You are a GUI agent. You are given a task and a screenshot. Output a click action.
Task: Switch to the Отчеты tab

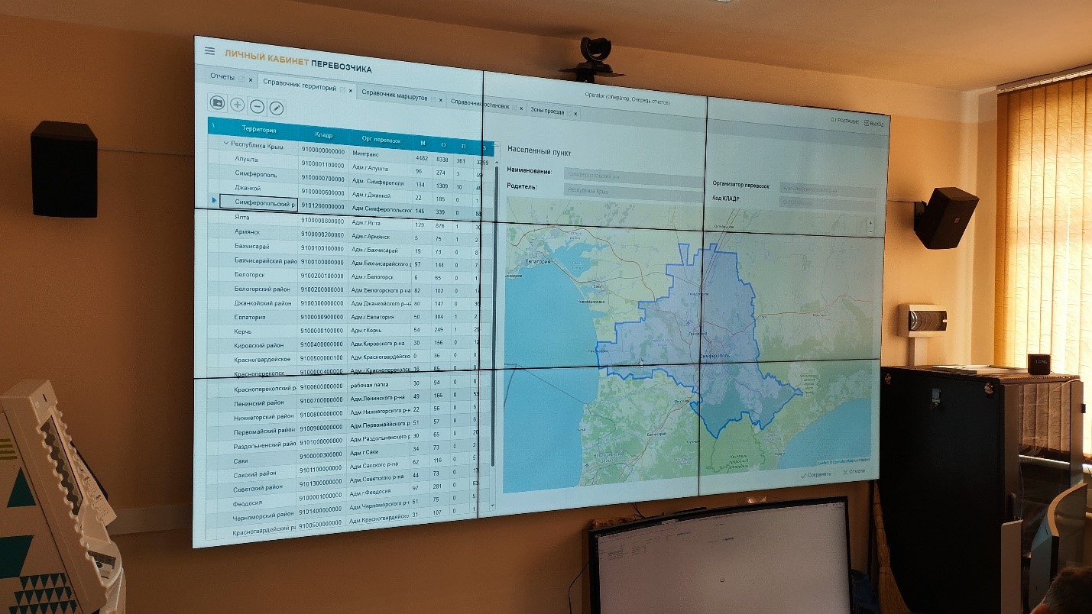coord(222,77)
